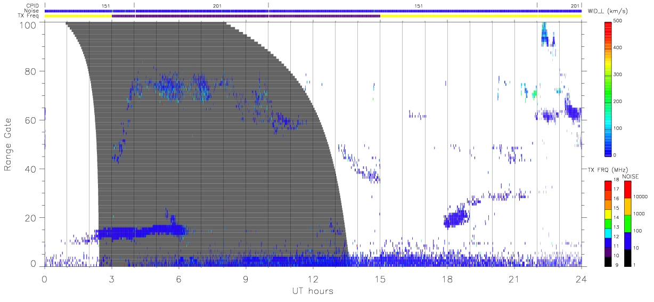This screenshot has width=654, height=302.
Task: Click the black swatch of NOISE legend
Action: [x=627, y=257]
